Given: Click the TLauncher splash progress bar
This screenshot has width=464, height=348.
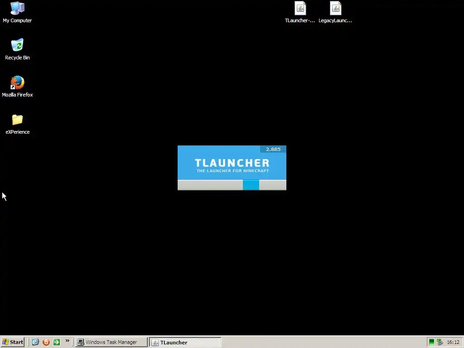Looking at the screenshot, I should coord(232,185).
